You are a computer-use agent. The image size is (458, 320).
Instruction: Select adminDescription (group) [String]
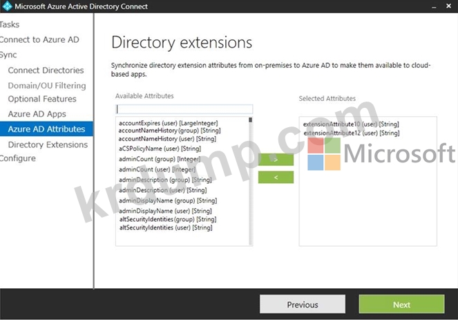(x=165, y=180)
